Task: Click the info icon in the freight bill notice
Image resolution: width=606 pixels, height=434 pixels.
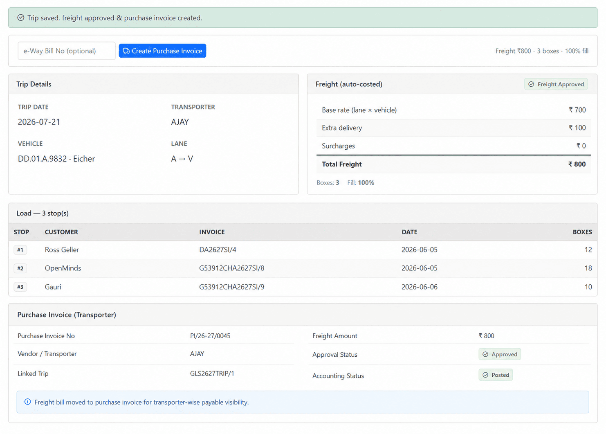Action: click(27, 402)
